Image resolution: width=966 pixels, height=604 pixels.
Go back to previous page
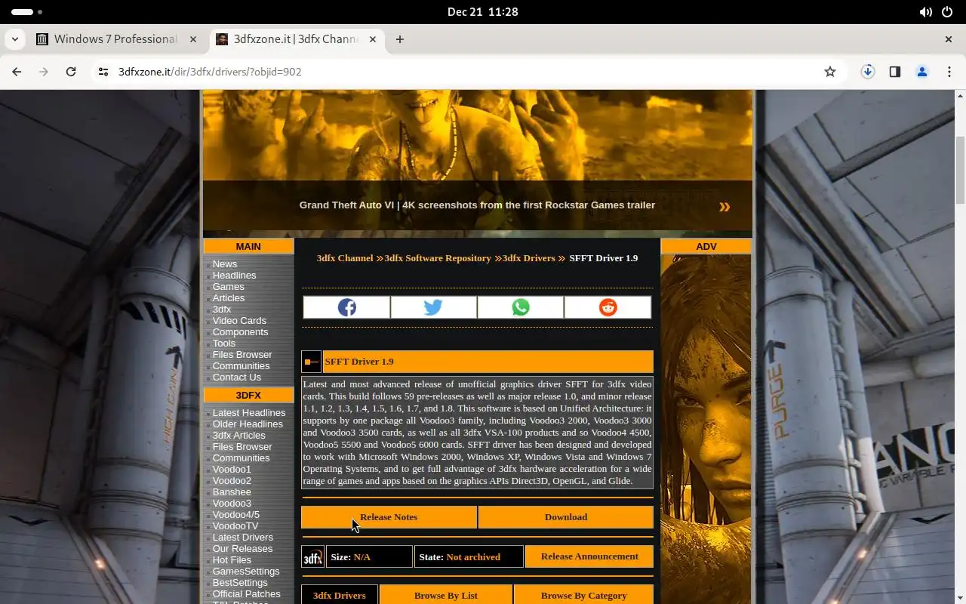pos(17,72)
